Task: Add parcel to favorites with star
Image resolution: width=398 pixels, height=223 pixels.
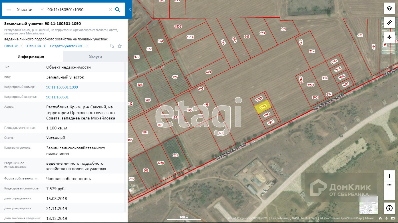Action: (x=120, y=46)
